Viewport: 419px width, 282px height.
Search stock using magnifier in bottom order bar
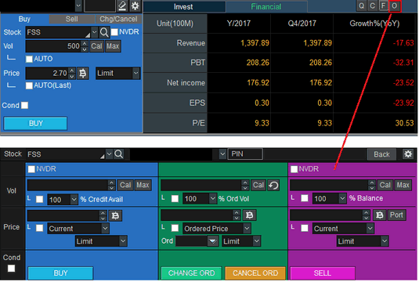[118, 154]
